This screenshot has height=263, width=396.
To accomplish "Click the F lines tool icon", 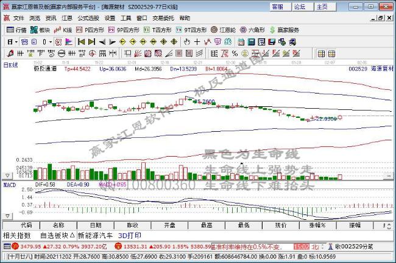I will pyautogui.click(x=276, y=53).
